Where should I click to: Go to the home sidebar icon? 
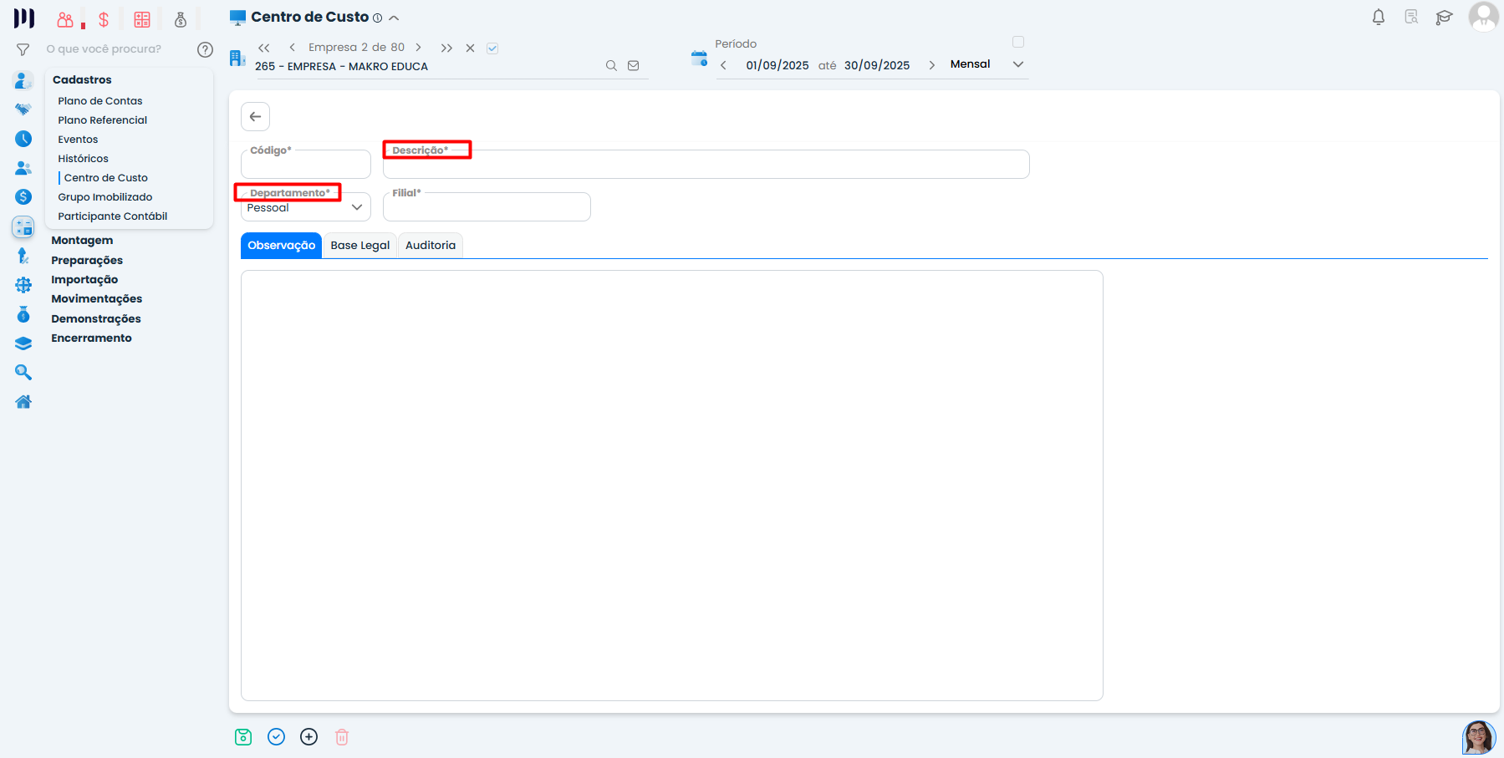pyautogui.click(x=23, y=402)
